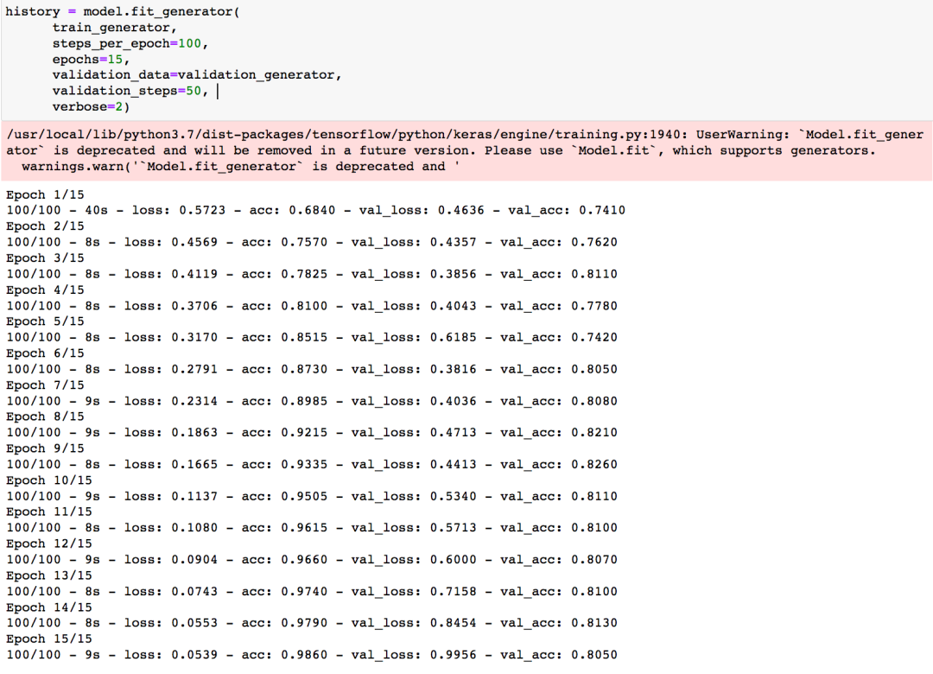This screenshot has height=674, width=933.
Task: Click the 'Epoch 4/15' output line
Action: 45,290
